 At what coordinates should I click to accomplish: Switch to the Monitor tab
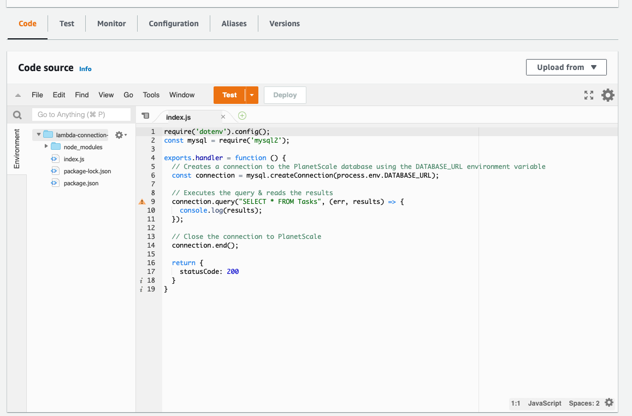tap(111, 24)
